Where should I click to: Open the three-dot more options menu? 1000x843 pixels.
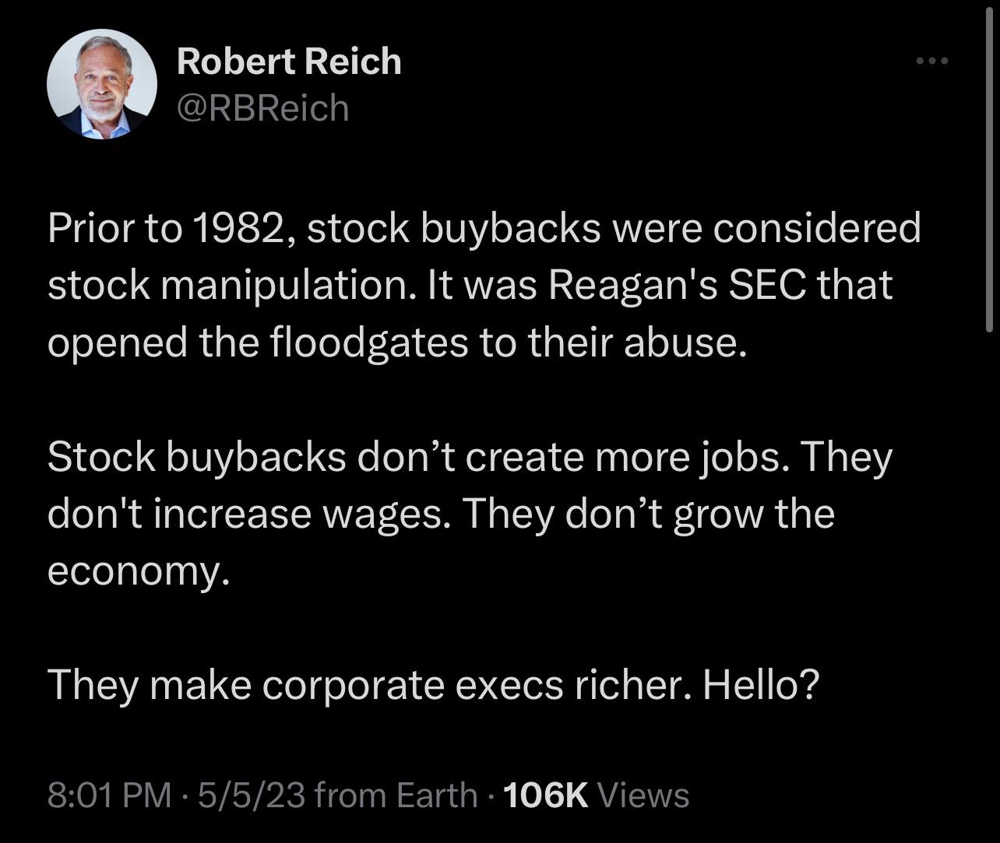coord(931,61)
